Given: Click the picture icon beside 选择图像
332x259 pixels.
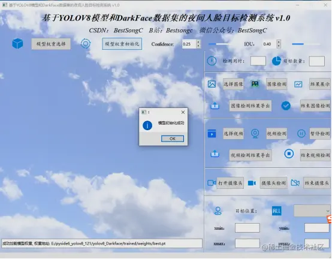Looking at the screenshot, I should [212, 84].
